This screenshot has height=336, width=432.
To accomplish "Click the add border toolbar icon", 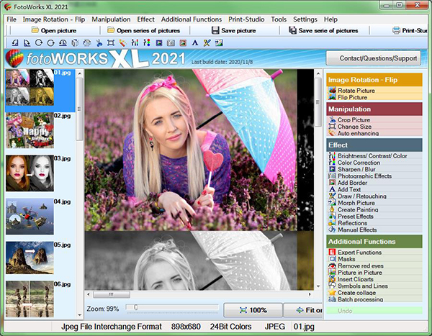I will [x=183, y=42].
